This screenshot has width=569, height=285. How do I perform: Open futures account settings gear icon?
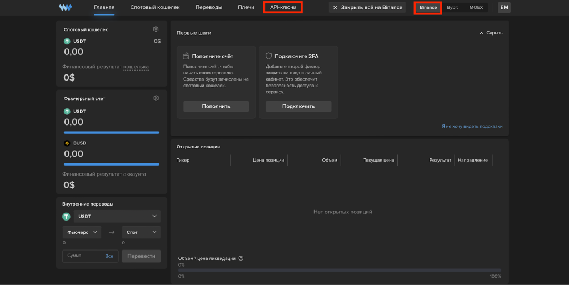click(156, 98)
